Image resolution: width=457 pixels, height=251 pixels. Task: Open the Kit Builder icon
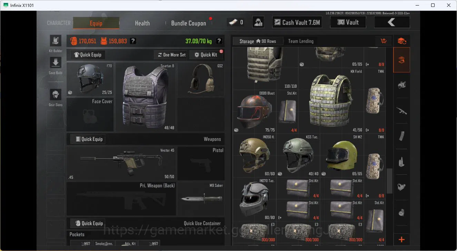[56, 41]
